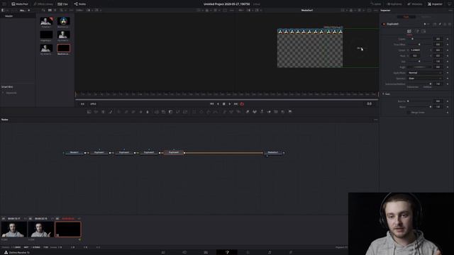This screenshot has width=454, height=255.
Task: Open the Nodes panel options menu
Action: 375,120
